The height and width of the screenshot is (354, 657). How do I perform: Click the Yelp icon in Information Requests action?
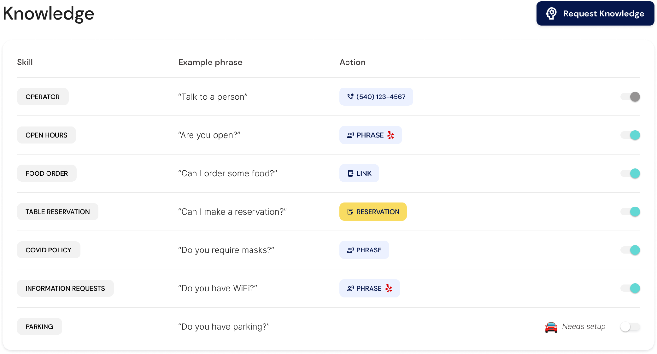(x=389, y=288)
